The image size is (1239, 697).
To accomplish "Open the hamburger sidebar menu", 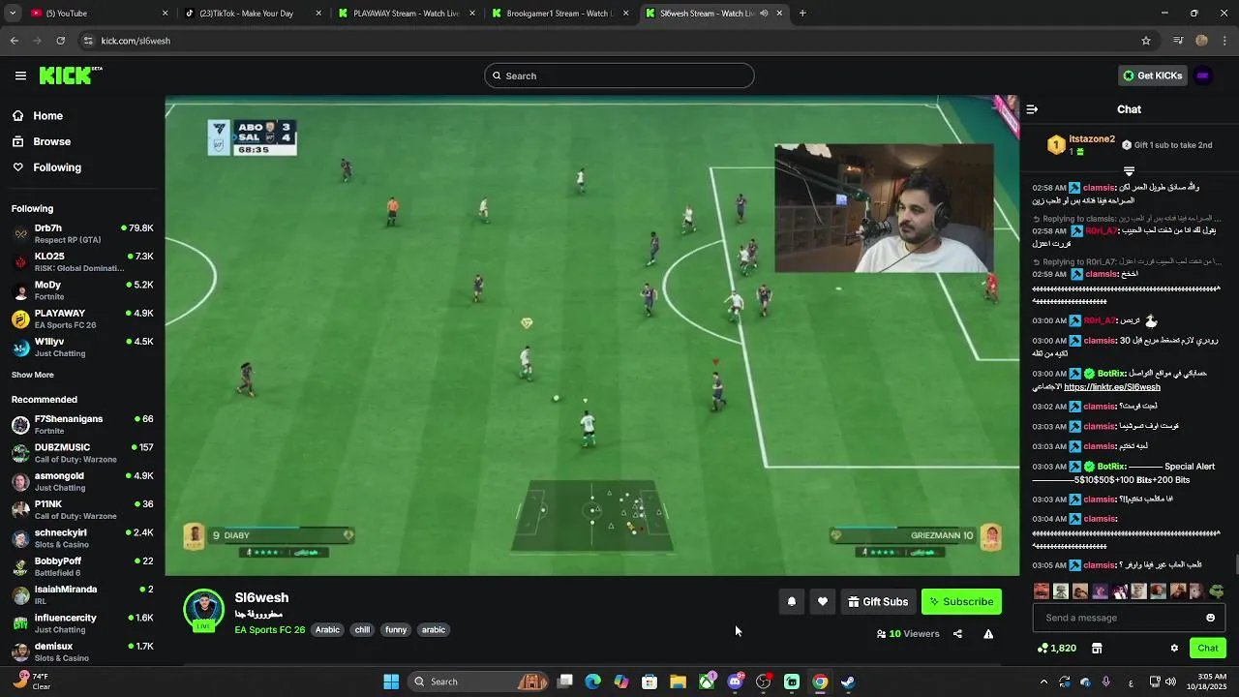I will point(20,76).
